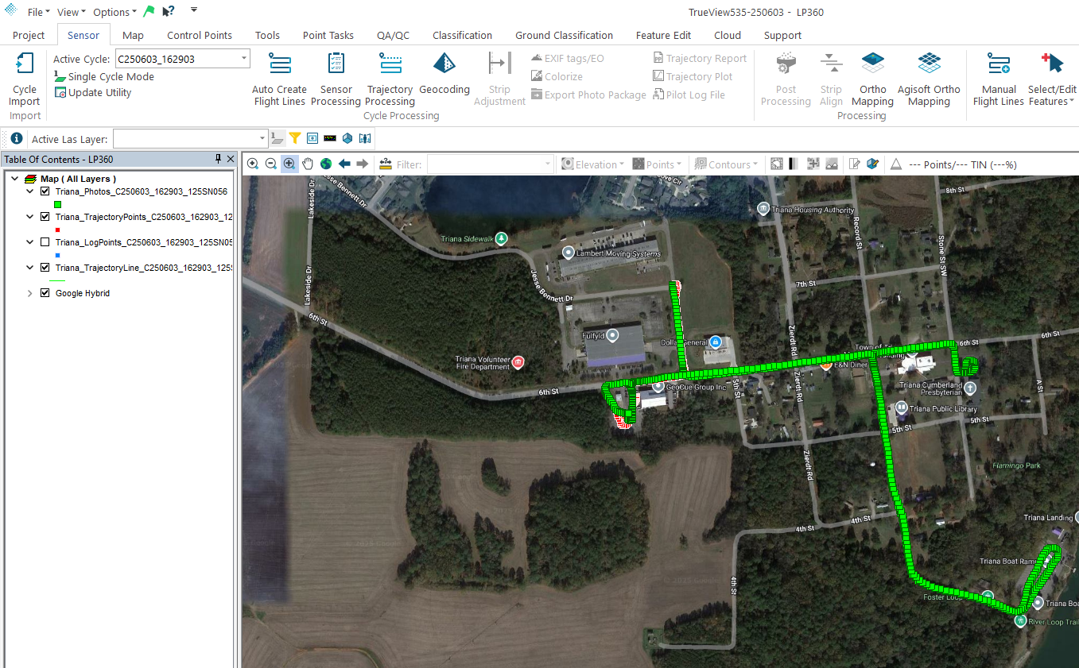
Task: Enable the Triana_LogPoints layer checkbox
Action: [x=45, y=242]
